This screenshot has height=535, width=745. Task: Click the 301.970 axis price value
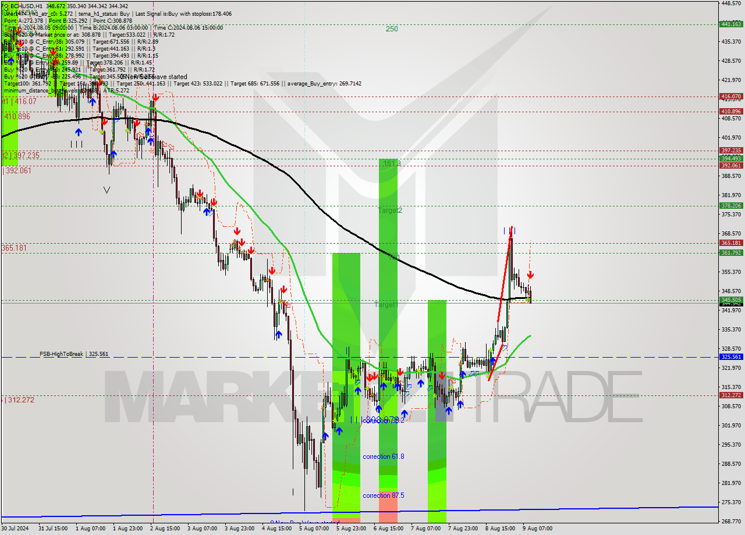(731, 425)
